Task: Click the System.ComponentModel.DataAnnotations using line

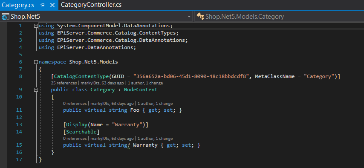Action: click(106, 26)
